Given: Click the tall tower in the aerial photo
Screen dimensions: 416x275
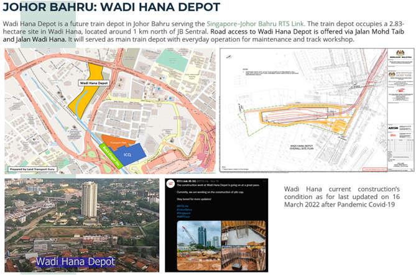Looking at the screenshot, I should pos(90,199).
